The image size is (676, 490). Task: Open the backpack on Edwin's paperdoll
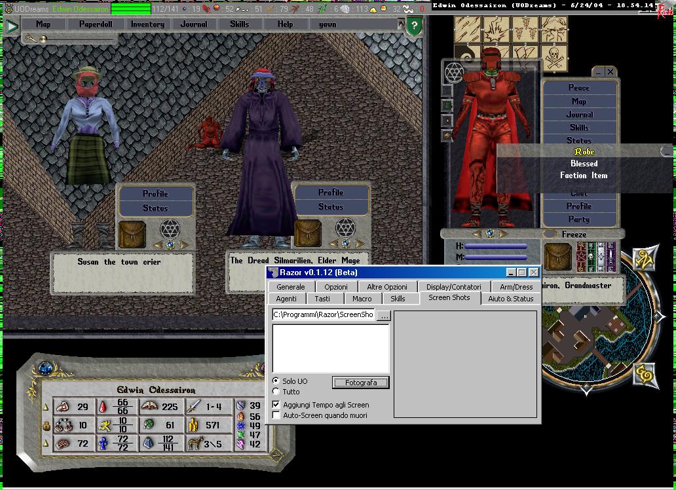558,257
